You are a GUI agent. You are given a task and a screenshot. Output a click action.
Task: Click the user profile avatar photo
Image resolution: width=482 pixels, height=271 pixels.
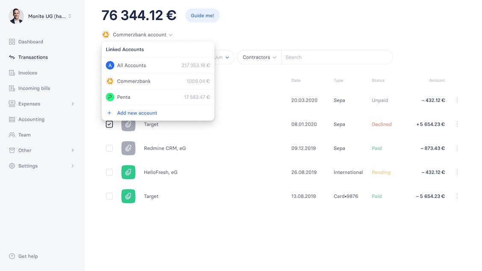coord(16,16)
